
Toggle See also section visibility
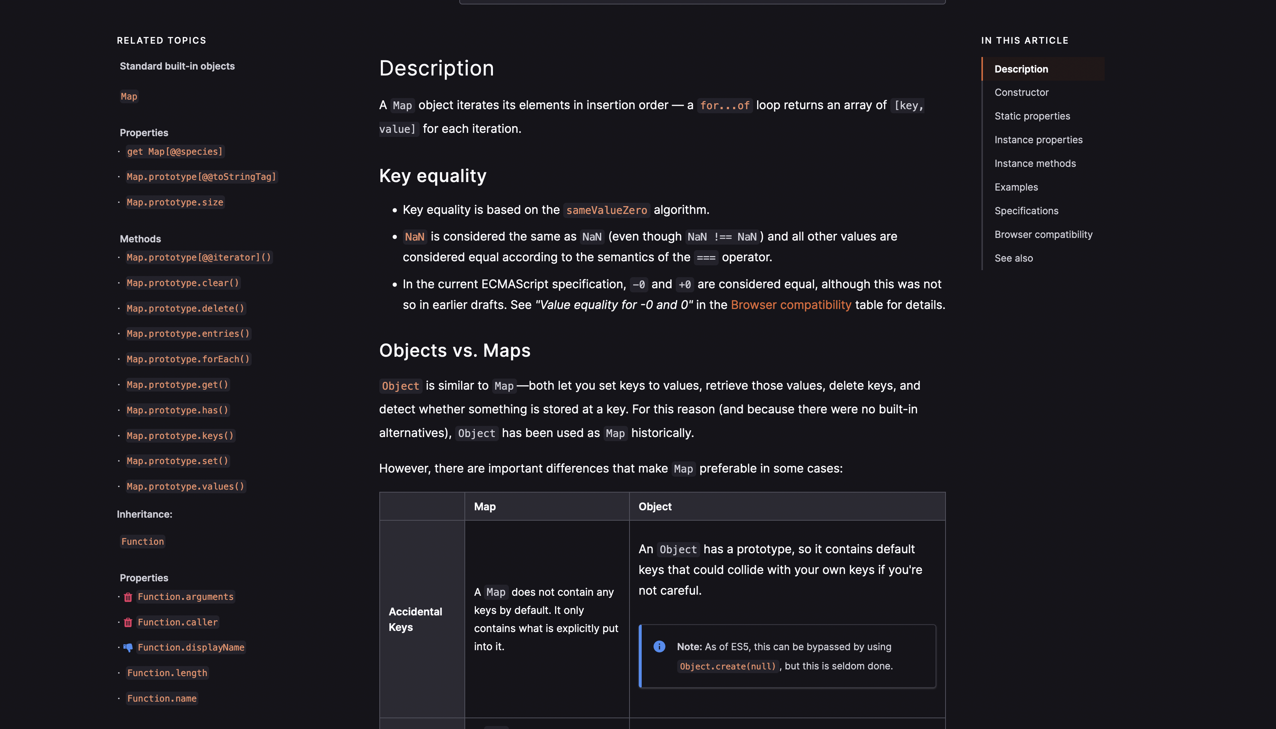[x=1013, y=258]
